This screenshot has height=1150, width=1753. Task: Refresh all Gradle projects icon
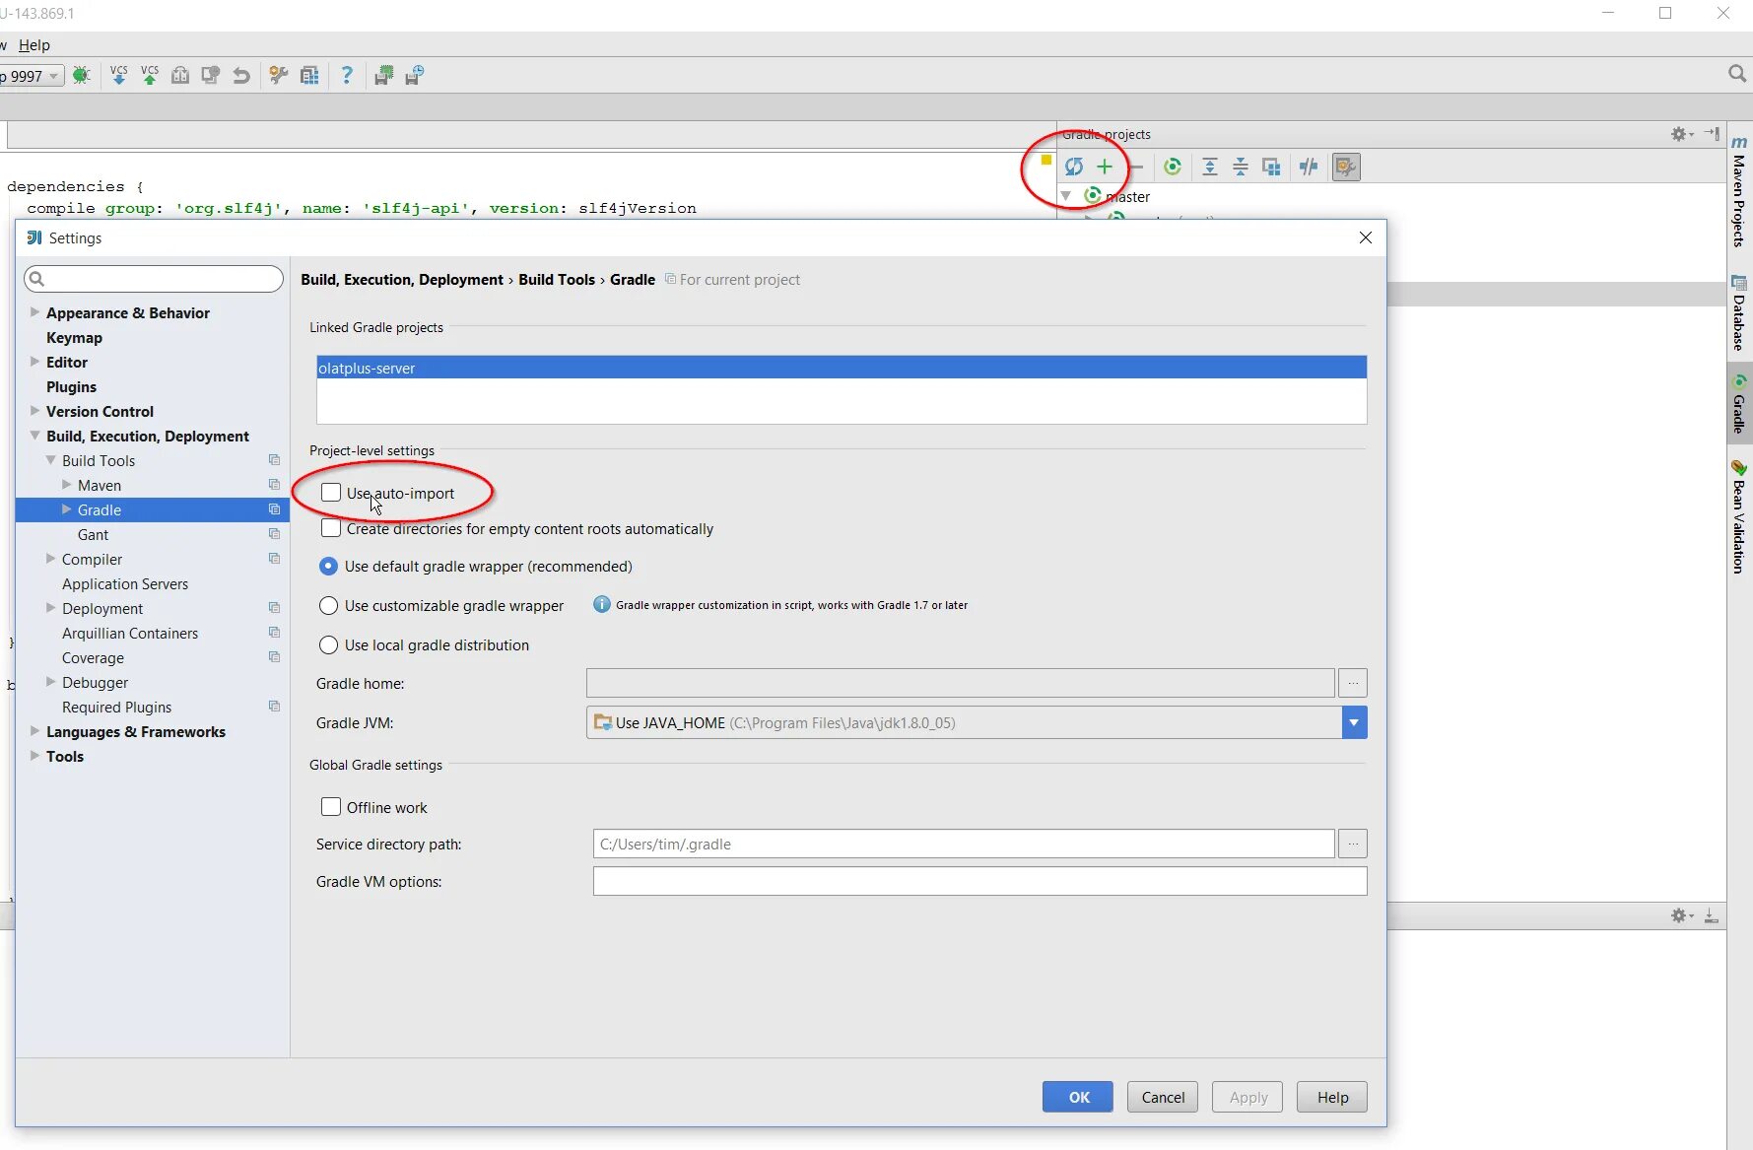tap(1074, 167)
